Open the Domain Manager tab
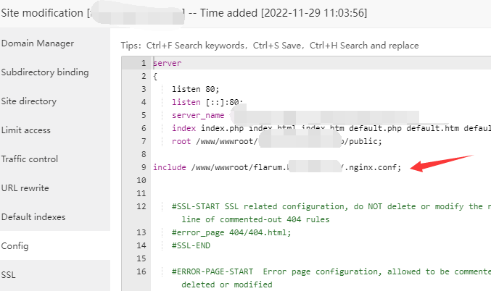 [38, 43]
